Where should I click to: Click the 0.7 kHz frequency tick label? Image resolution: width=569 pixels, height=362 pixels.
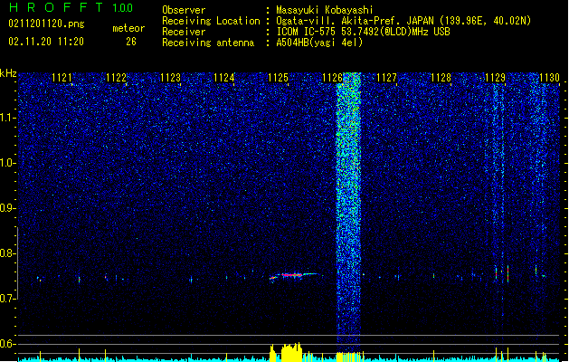pyautogui.click(x=7, y=299)
